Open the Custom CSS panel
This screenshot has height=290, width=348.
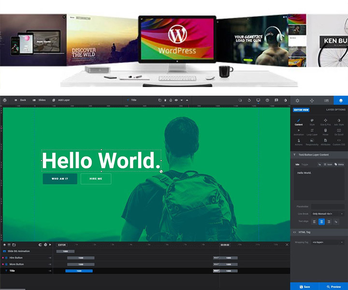[339, 142]
